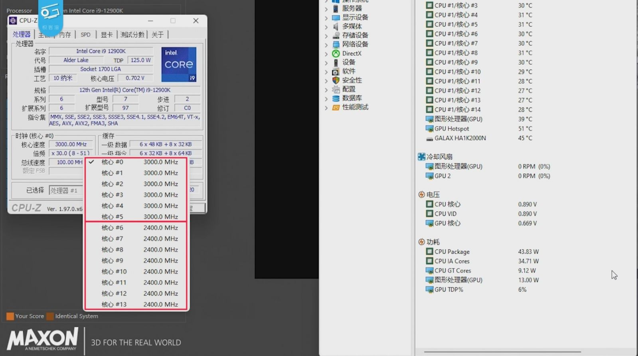Click the 性能测试 benchmark icon in the tree
The image size is (638, 356).
(x=336, y=107)
